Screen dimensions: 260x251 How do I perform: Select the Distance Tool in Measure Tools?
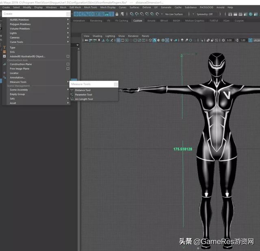pyautogui.click(x=94, y=90)
